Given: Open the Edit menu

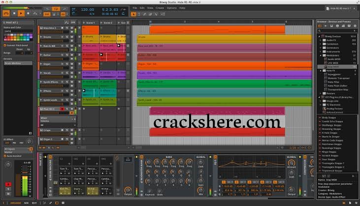Looking at the screenshot, I should (x=142, y=8).
